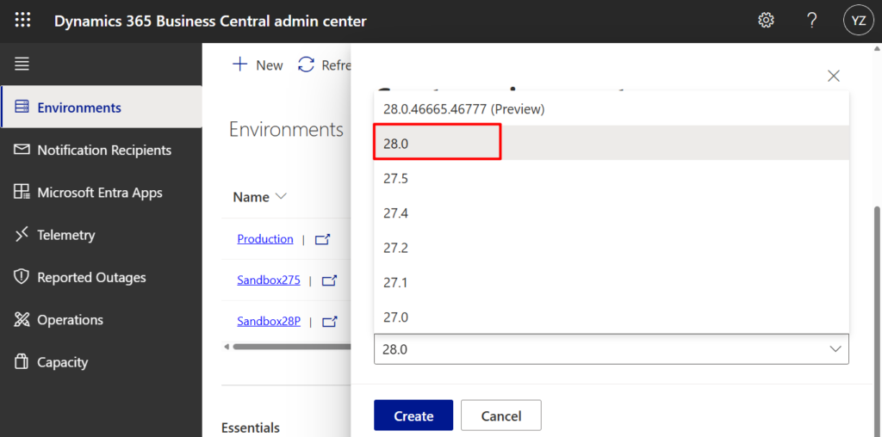Click the open icon next to Sandbox28P
The height and width of the screenshot is (437, 882).
pos(329,322)
